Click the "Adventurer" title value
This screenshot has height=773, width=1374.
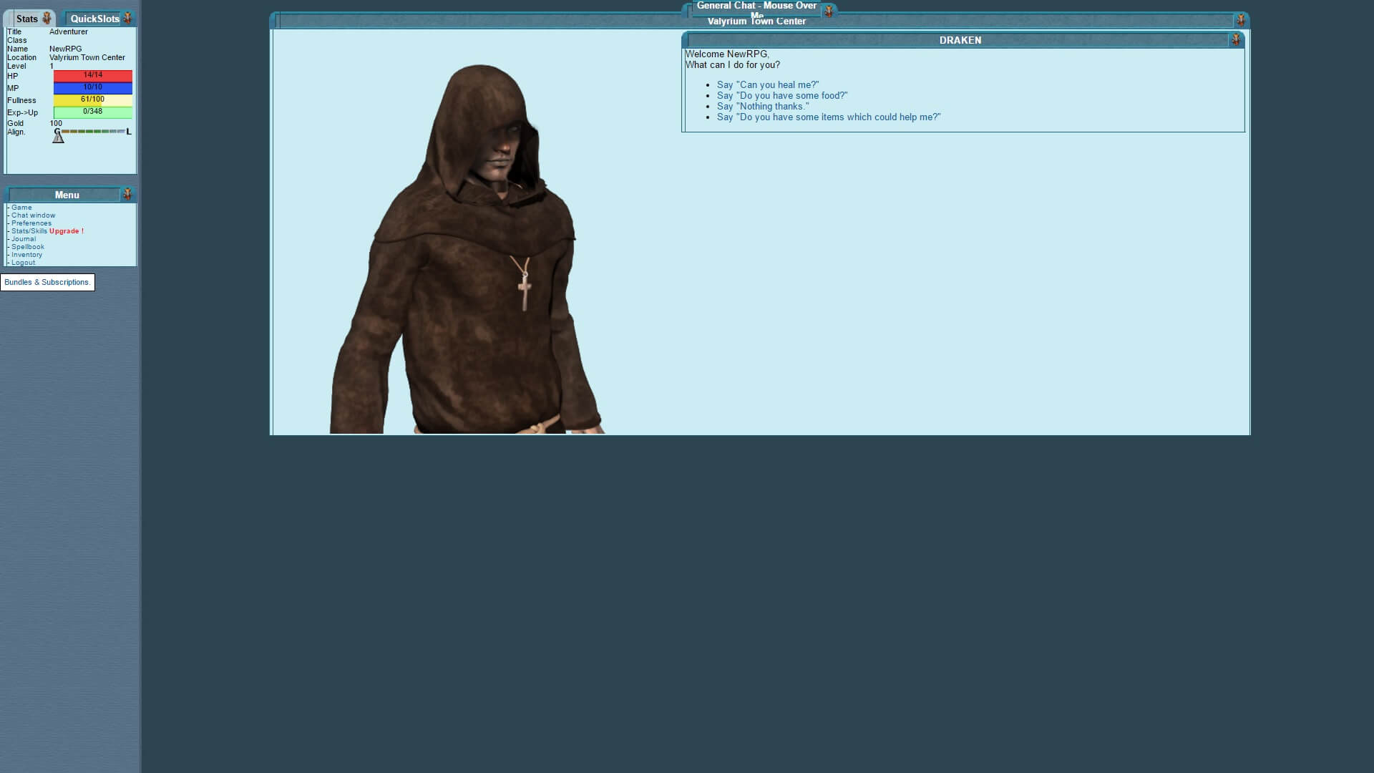click(69, 31)
